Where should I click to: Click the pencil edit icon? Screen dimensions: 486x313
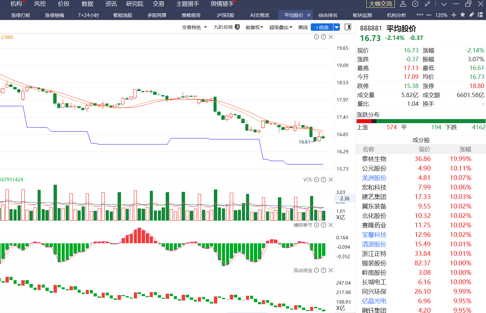coord(471,15)
